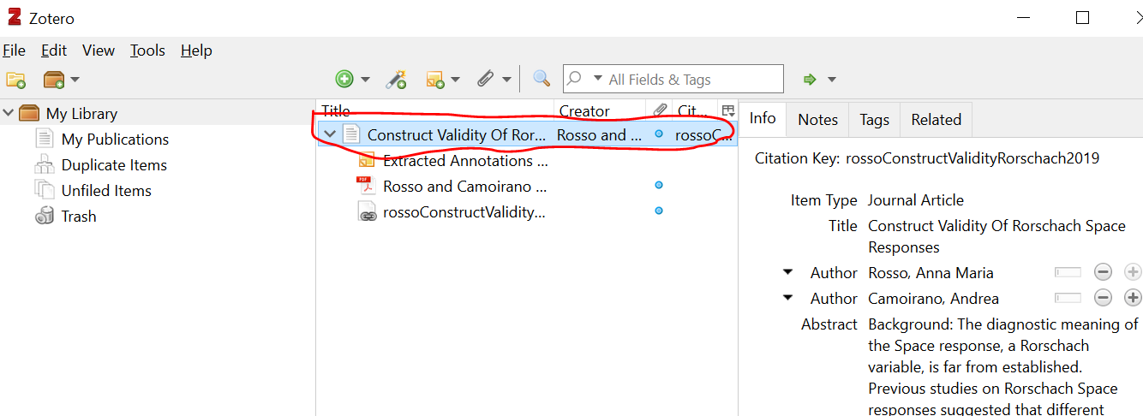Open the Trash collection

79,216
